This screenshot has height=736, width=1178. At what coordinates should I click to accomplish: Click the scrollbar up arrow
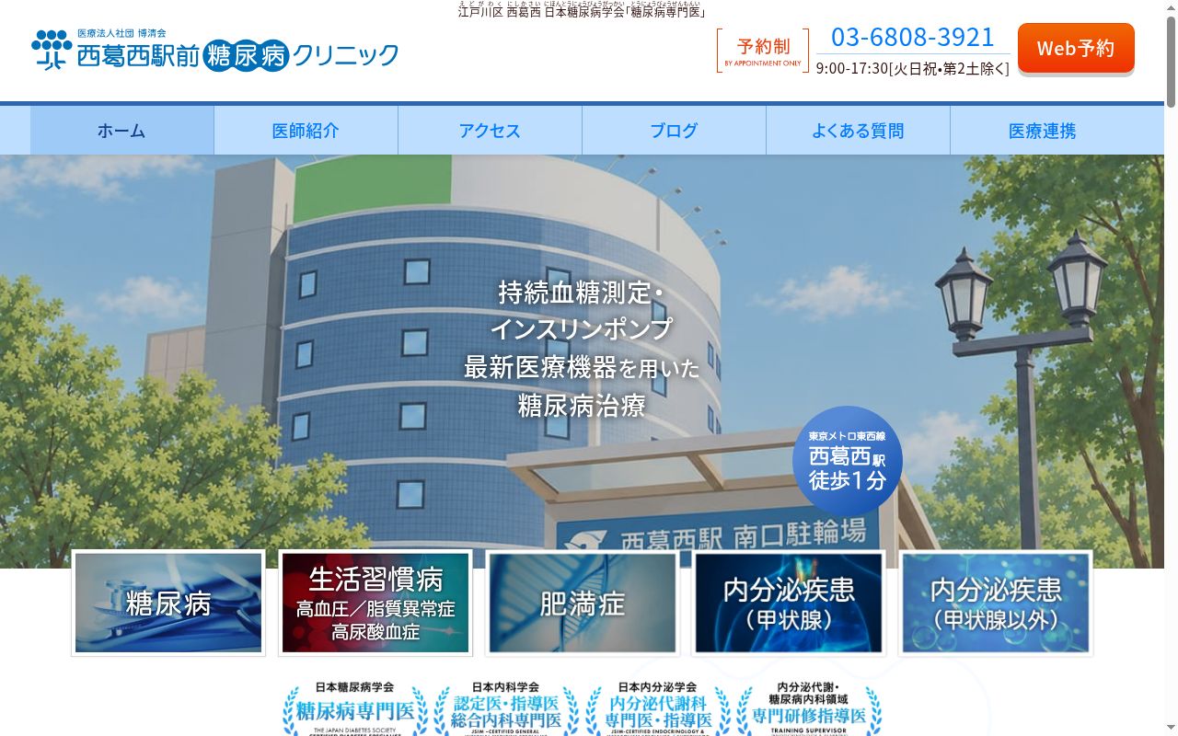(1171, 6)
